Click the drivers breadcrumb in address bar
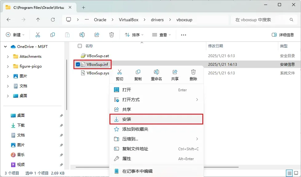 point(157,20)
